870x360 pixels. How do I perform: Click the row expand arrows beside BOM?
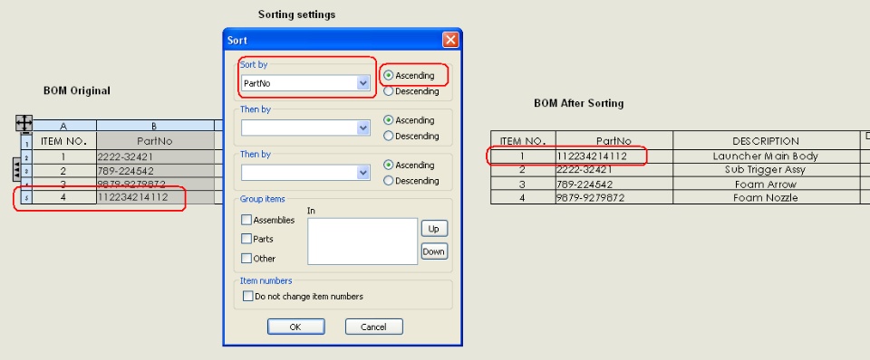16,169
